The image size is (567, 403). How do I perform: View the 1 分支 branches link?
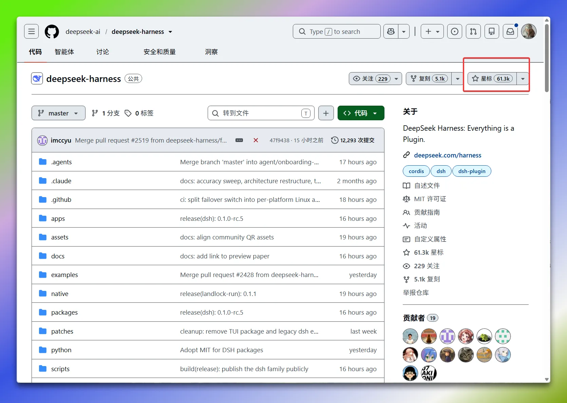(106, 113)
